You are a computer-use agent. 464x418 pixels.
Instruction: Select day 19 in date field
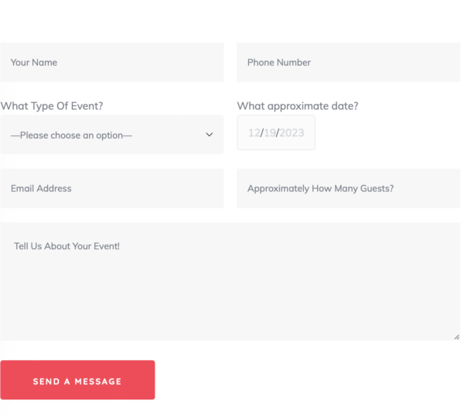270,132
